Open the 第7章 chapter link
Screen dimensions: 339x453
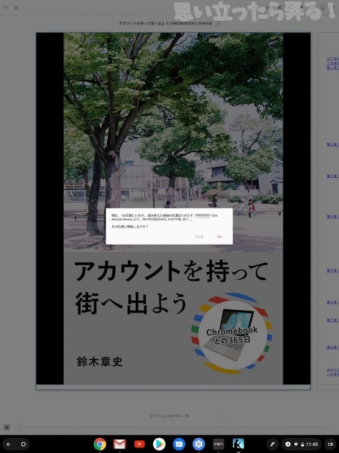[333, 320]
